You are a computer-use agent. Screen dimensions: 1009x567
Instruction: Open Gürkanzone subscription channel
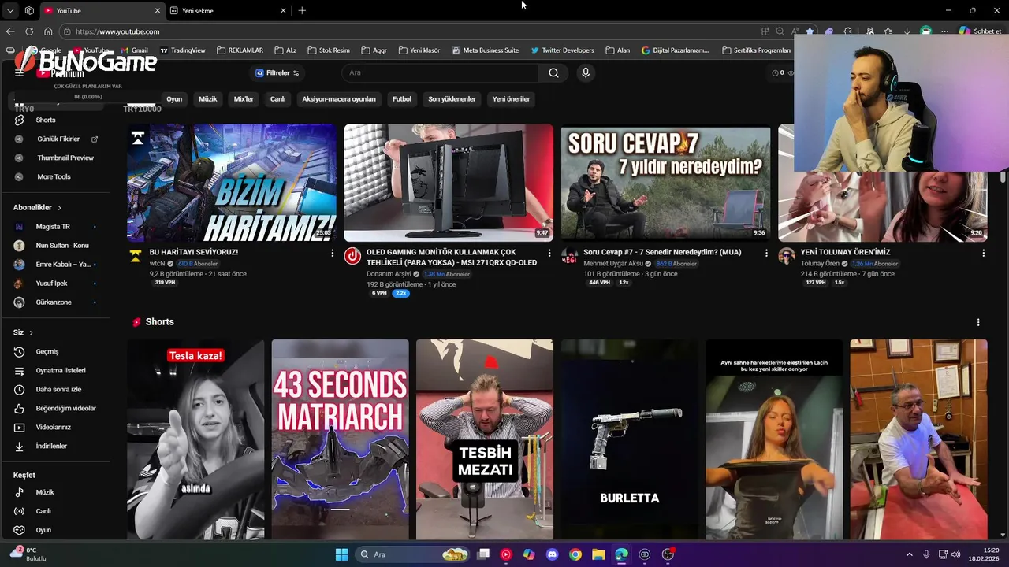[55, 302]
